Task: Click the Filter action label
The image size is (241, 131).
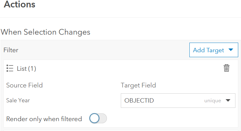Action: (11, 50)
